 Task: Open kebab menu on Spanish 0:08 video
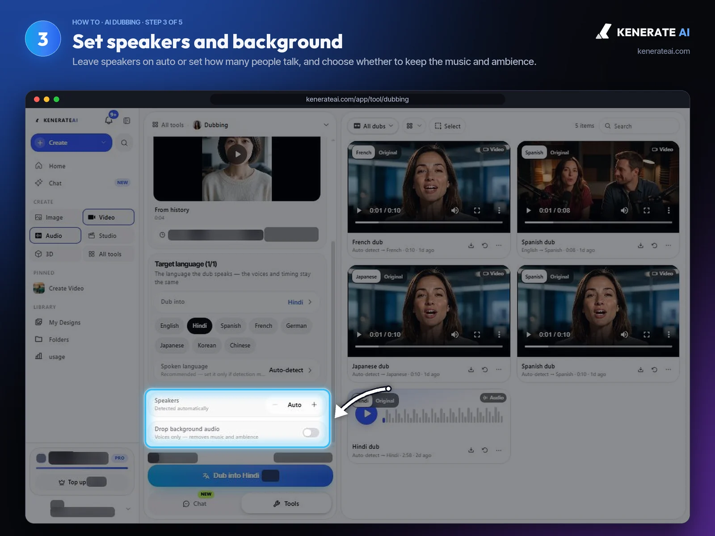coord(669,210)
